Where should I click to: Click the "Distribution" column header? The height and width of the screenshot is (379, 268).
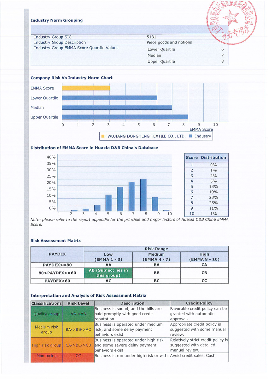pos(213,157)
